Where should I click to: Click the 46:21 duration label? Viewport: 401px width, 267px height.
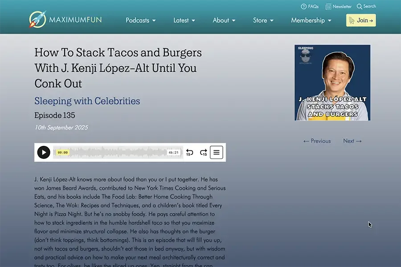173,153
